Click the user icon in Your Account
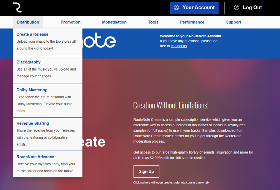The height and width of the screenshot is (190, 280). [x=176, y=8]
